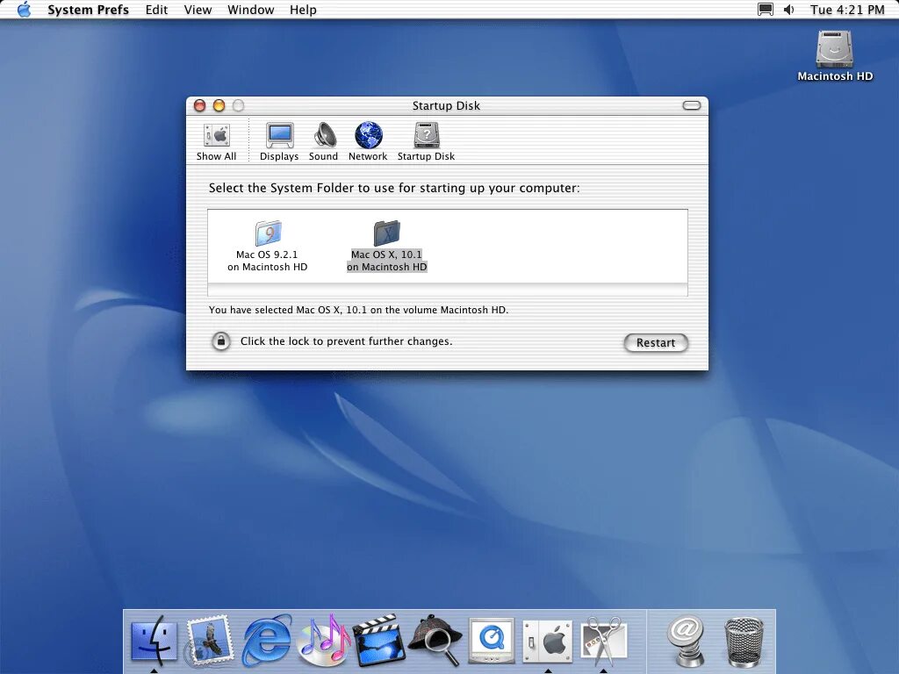Open the System Prefs menu

tap(89, 10)
